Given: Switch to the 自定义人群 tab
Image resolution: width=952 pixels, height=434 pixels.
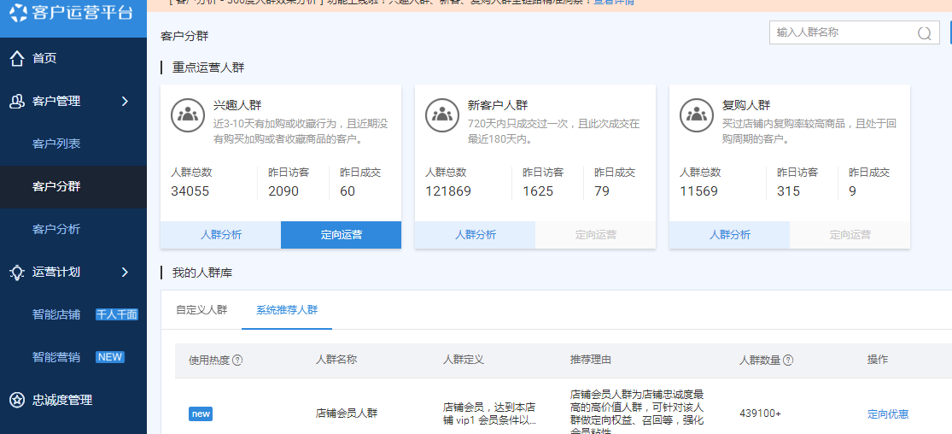Looking at the screenshot, I should [x=201, y=309].
